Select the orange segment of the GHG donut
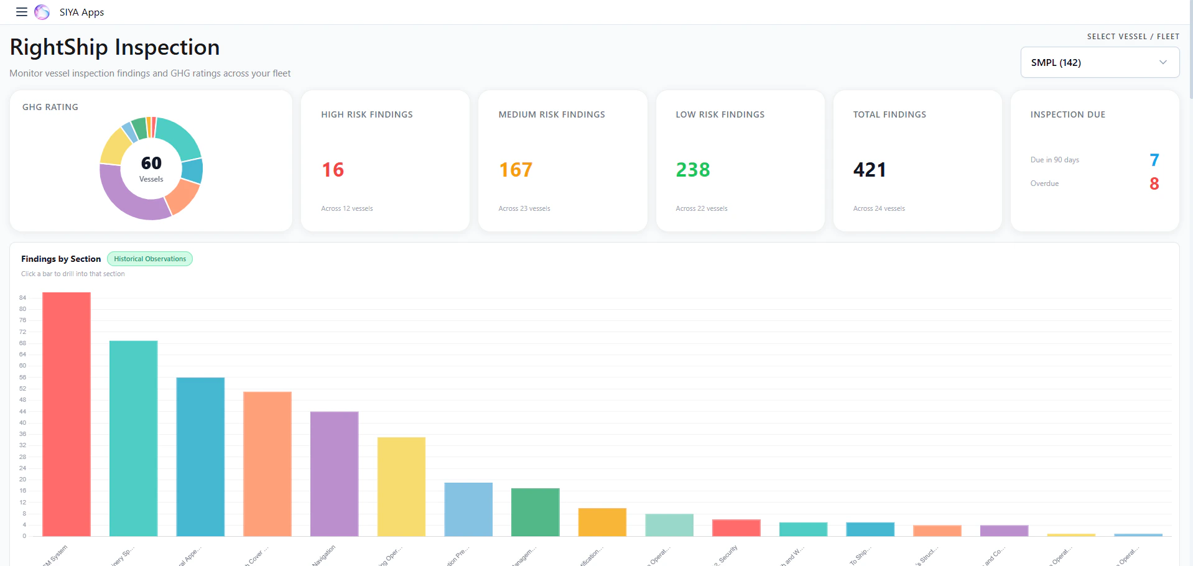Screen dimensions: 1193x566 click(183, 196)
